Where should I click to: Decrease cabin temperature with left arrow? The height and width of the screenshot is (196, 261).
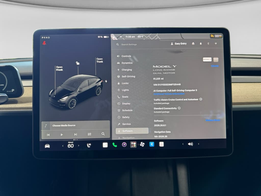pyautogui.click(x=63, y=146)
